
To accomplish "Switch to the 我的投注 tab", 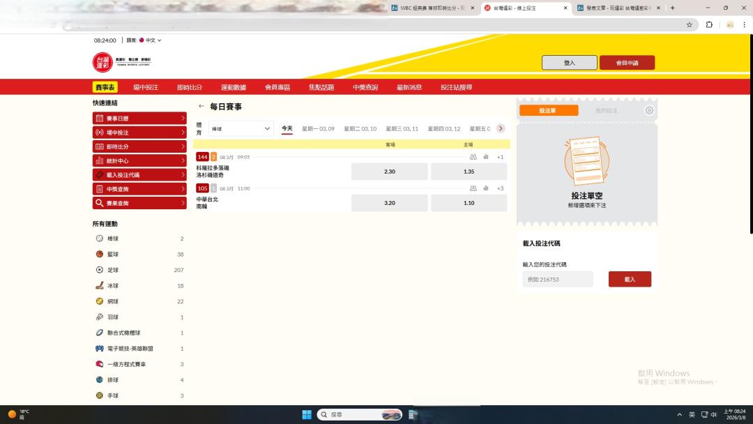I will [x=606, y=111].
